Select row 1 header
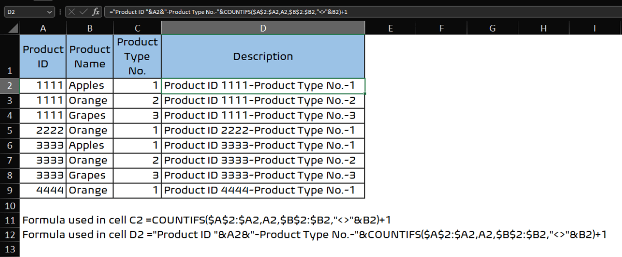Screen dimensions: 622x257 [10, 56]
